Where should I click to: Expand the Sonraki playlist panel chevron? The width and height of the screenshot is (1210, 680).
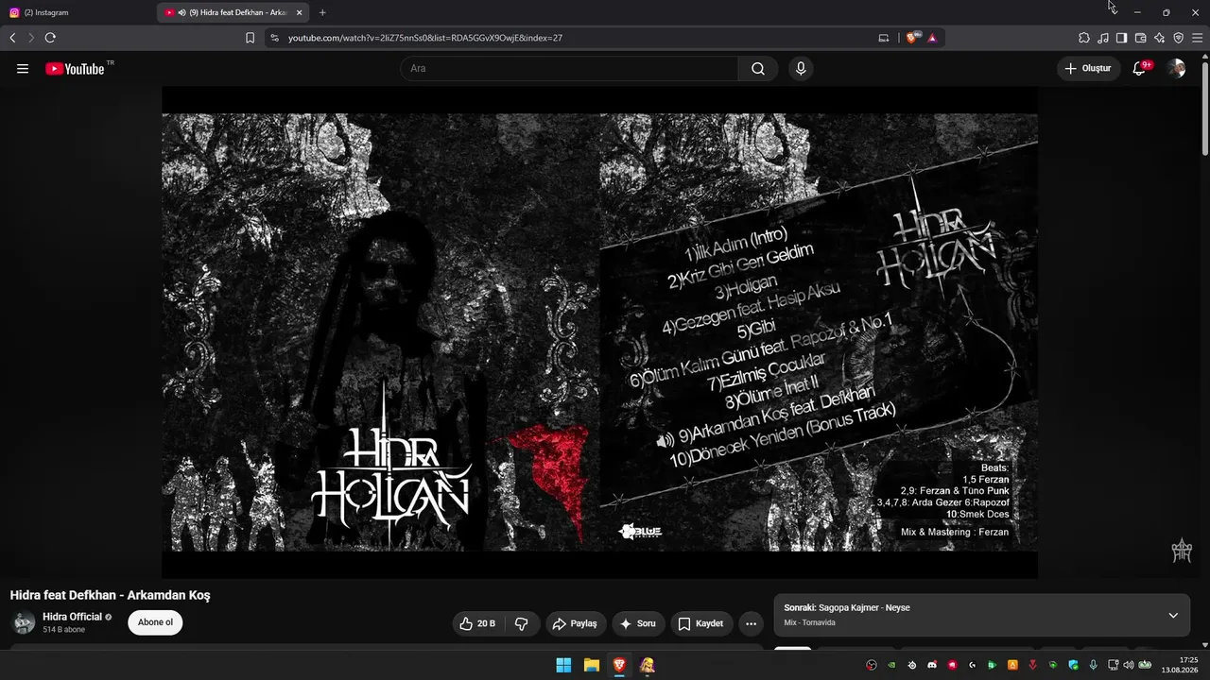(1173, 615)
